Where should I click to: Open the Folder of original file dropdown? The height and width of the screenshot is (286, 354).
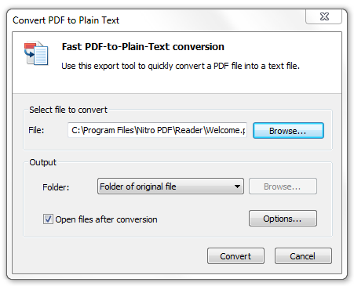click(x=170, y=186)
